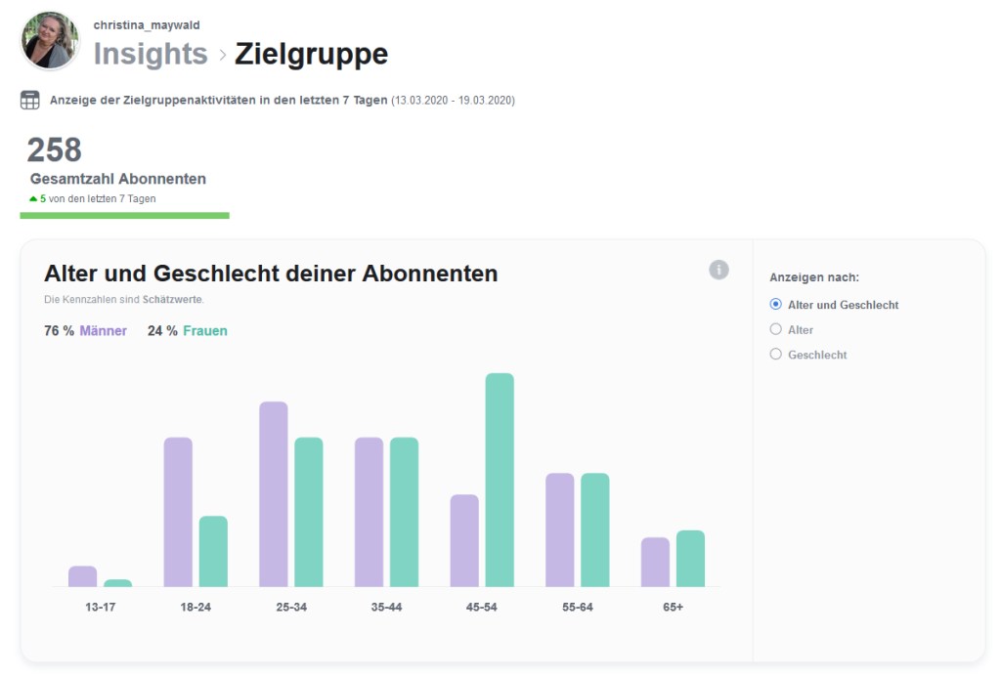Click the green bar for 65+

690,559
